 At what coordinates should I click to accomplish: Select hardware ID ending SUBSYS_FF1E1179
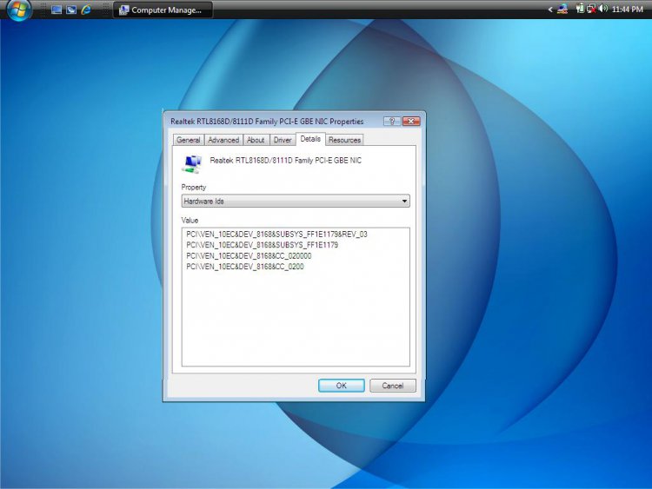click(262, 245)
